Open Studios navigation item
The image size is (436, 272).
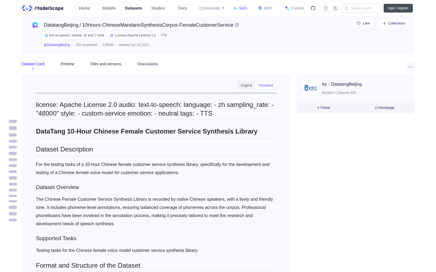pos(158,8)
